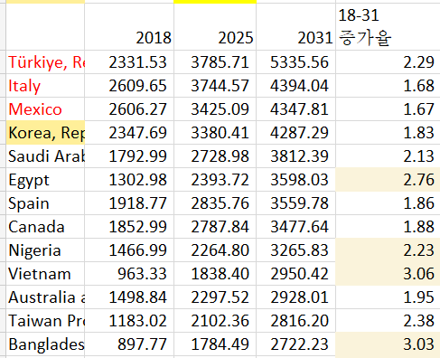Click the cell containing 2728.98

point(215,156)
